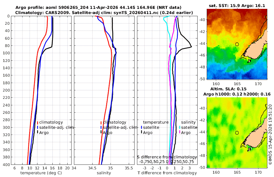
Task: Click the 'salinity' legend header in difference panel
Action: click(188, 122)
